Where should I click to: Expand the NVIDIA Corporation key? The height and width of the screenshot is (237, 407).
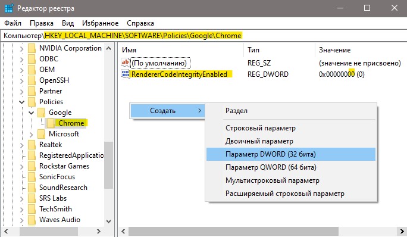pos(22,49)
